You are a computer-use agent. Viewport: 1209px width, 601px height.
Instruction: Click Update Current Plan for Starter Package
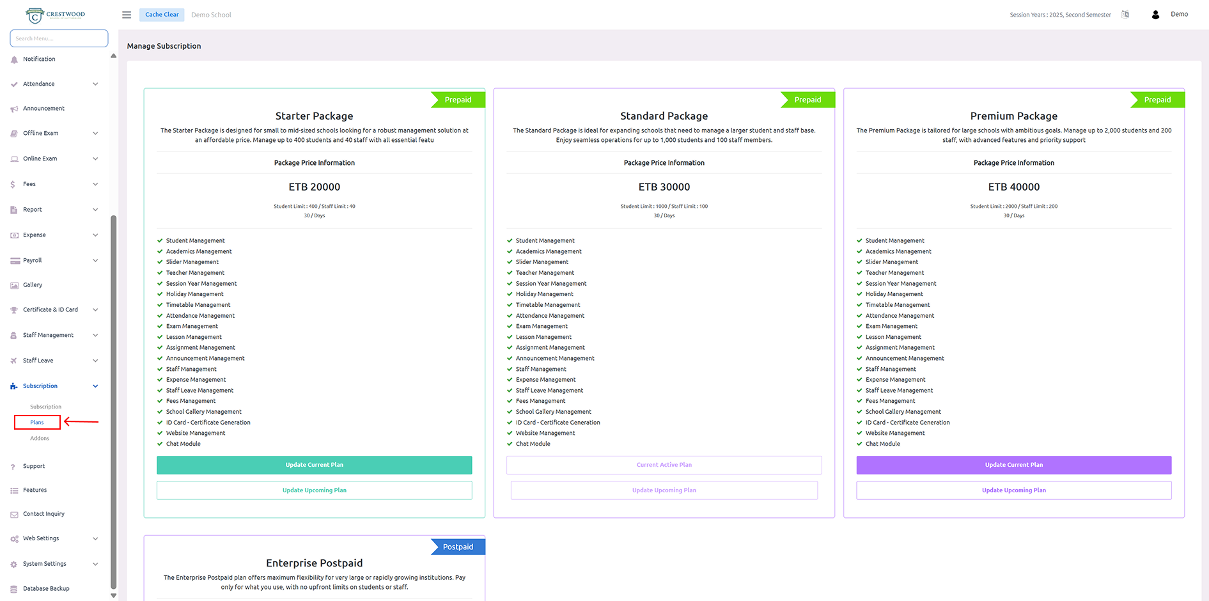tap(314, 465)
